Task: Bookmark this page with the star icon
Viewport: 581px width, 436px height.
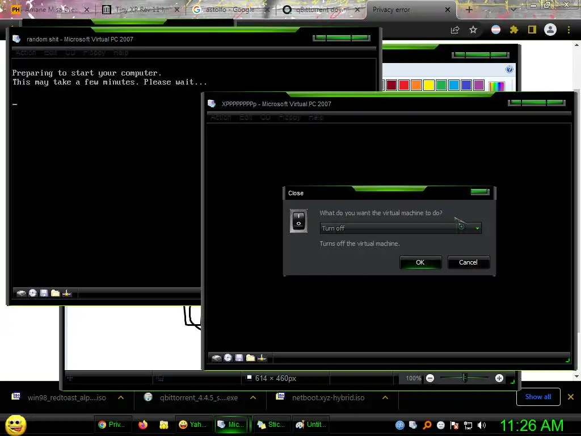Action: [473, 30]
